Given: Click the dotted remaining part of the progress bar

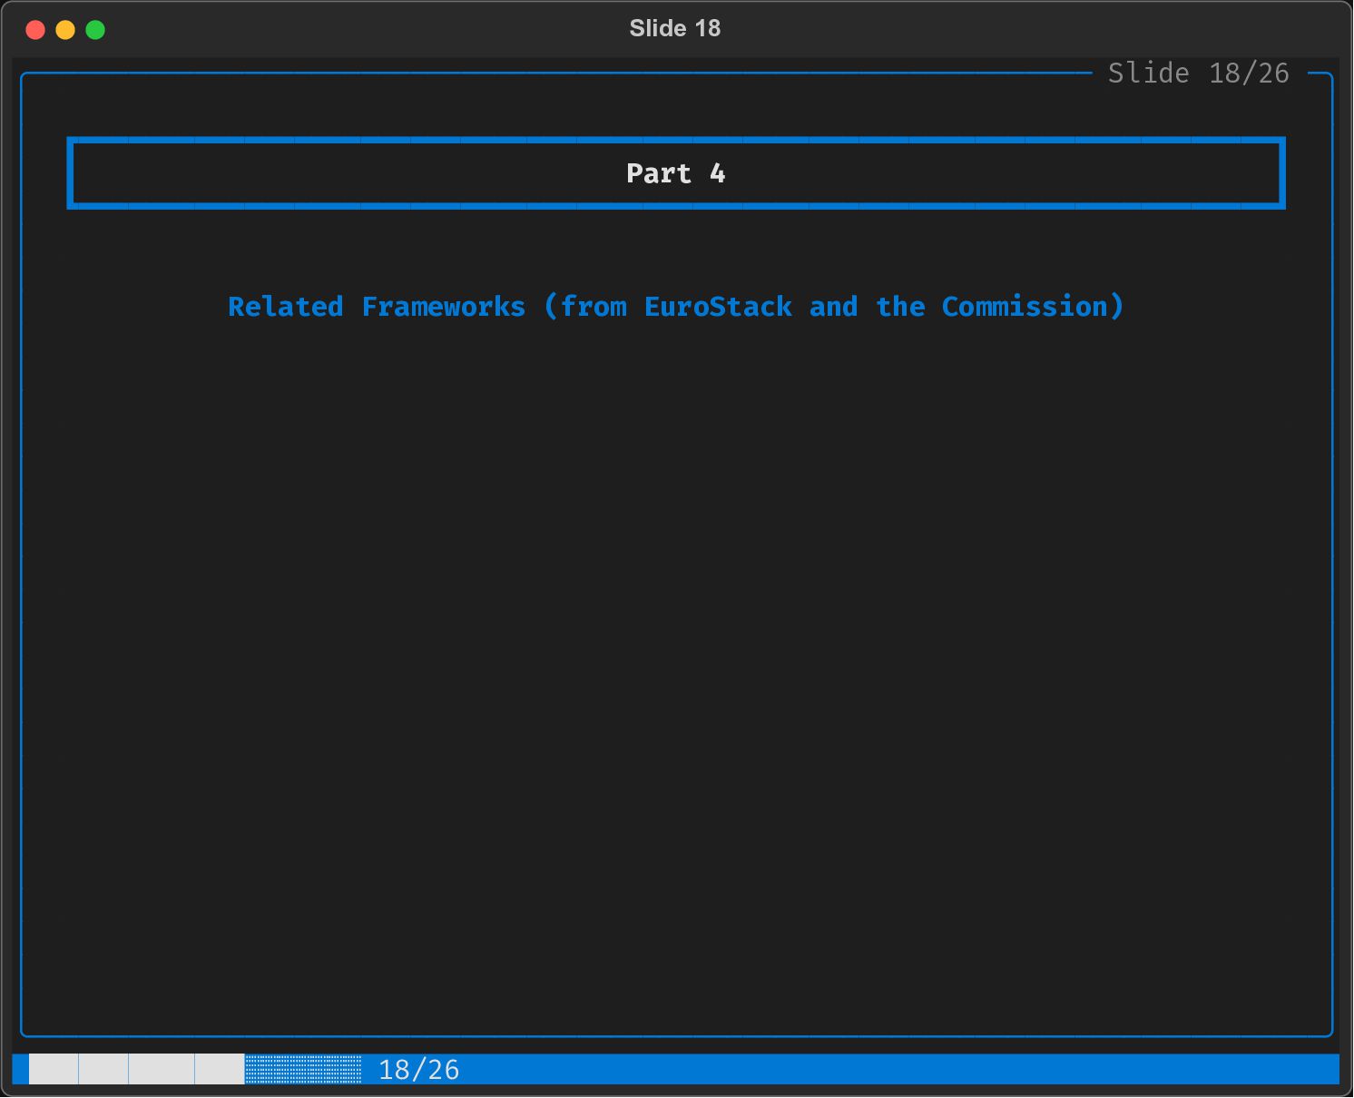Looking at the screenshot, I should [303, 1069].
